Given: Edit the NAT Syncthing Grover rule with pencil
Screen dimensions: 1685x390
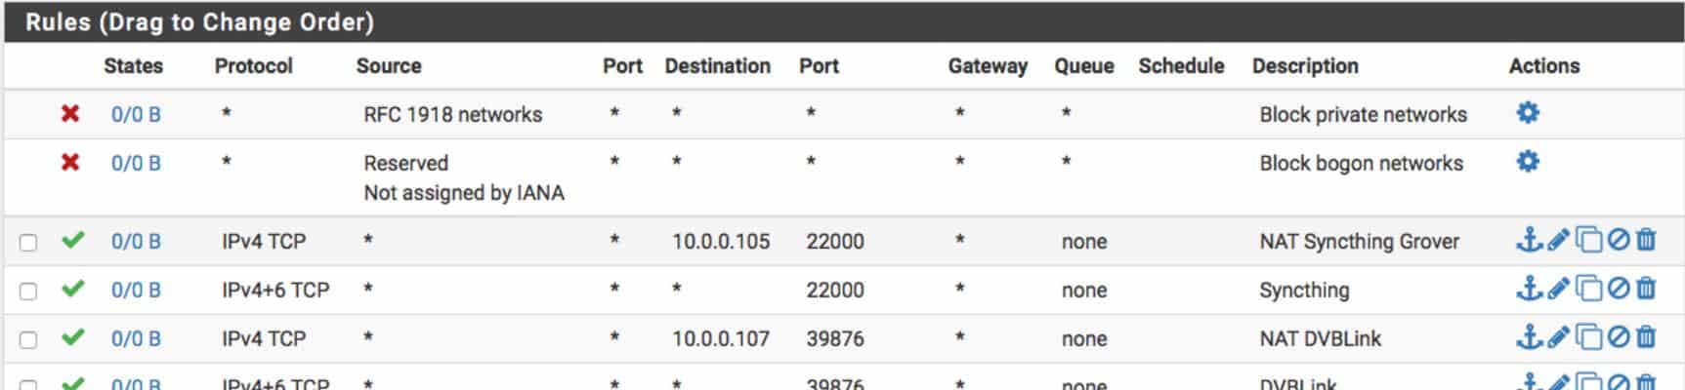Looking at the screenshot, I should (1558, 240).
